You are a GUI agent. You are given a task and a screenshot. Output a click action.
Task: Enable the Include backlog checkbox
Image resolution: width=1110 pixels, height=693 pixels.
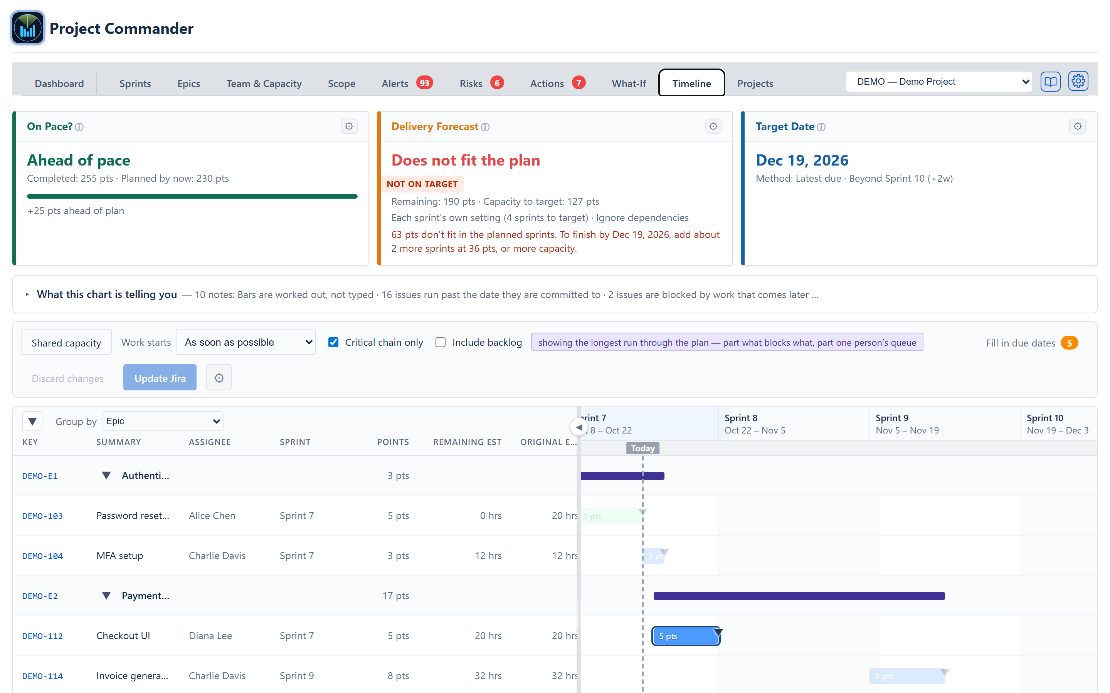tap(440, 342)
